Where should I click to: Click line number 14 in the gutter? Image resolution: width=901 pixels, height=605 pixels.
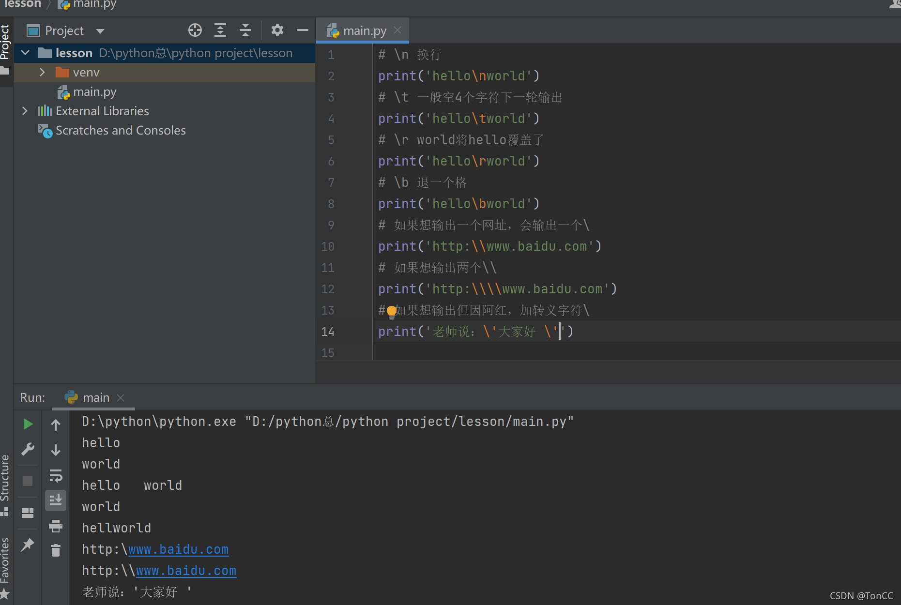point(328,332)
